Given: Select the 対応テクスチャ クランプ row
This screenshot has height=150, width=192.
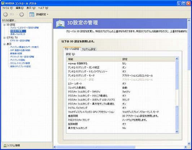Looking at the screenshot, I should tap(121, 120).
